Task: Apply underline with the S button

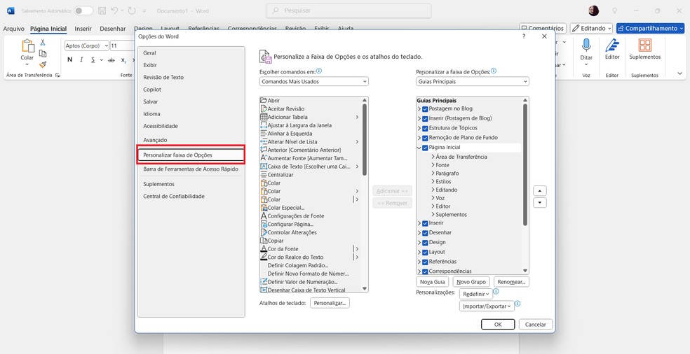Action: pos(93,59)
